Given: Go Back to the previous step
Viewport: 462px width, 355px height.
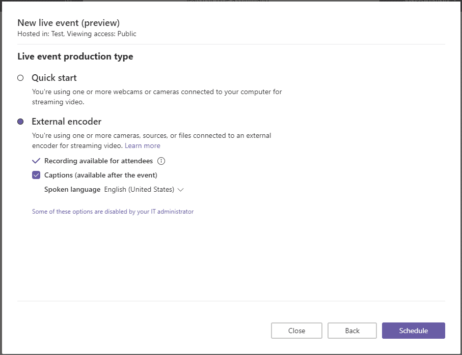Looking at the screenshot, I should [352, 331].
